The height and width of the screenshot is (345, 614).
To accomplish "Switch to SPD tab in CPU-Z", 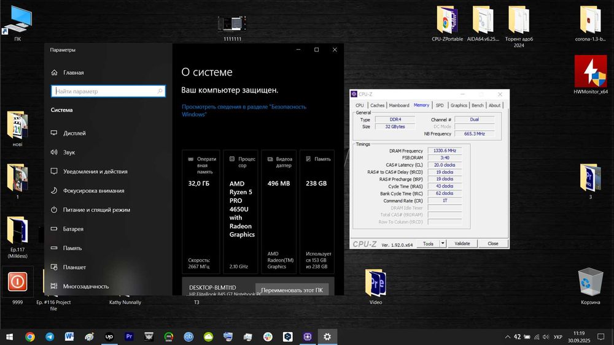I will pos(440,105).
